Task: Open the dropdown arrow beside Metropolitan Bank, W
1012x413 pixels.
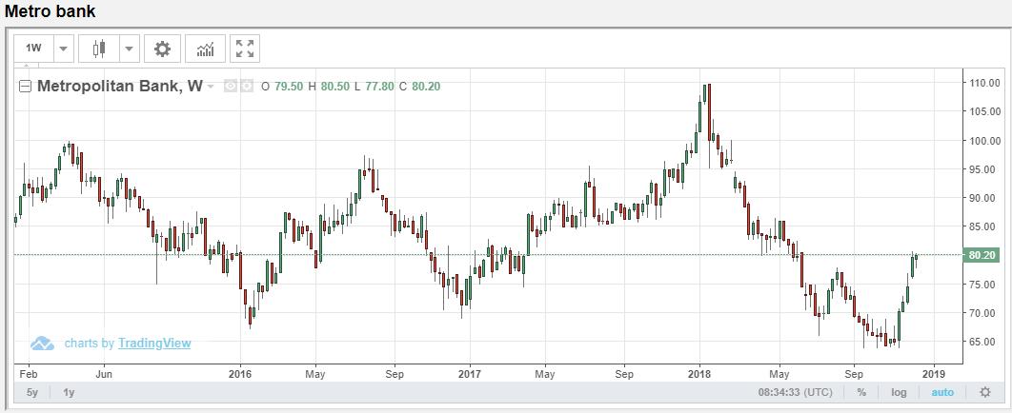Action: click(211, 87)
